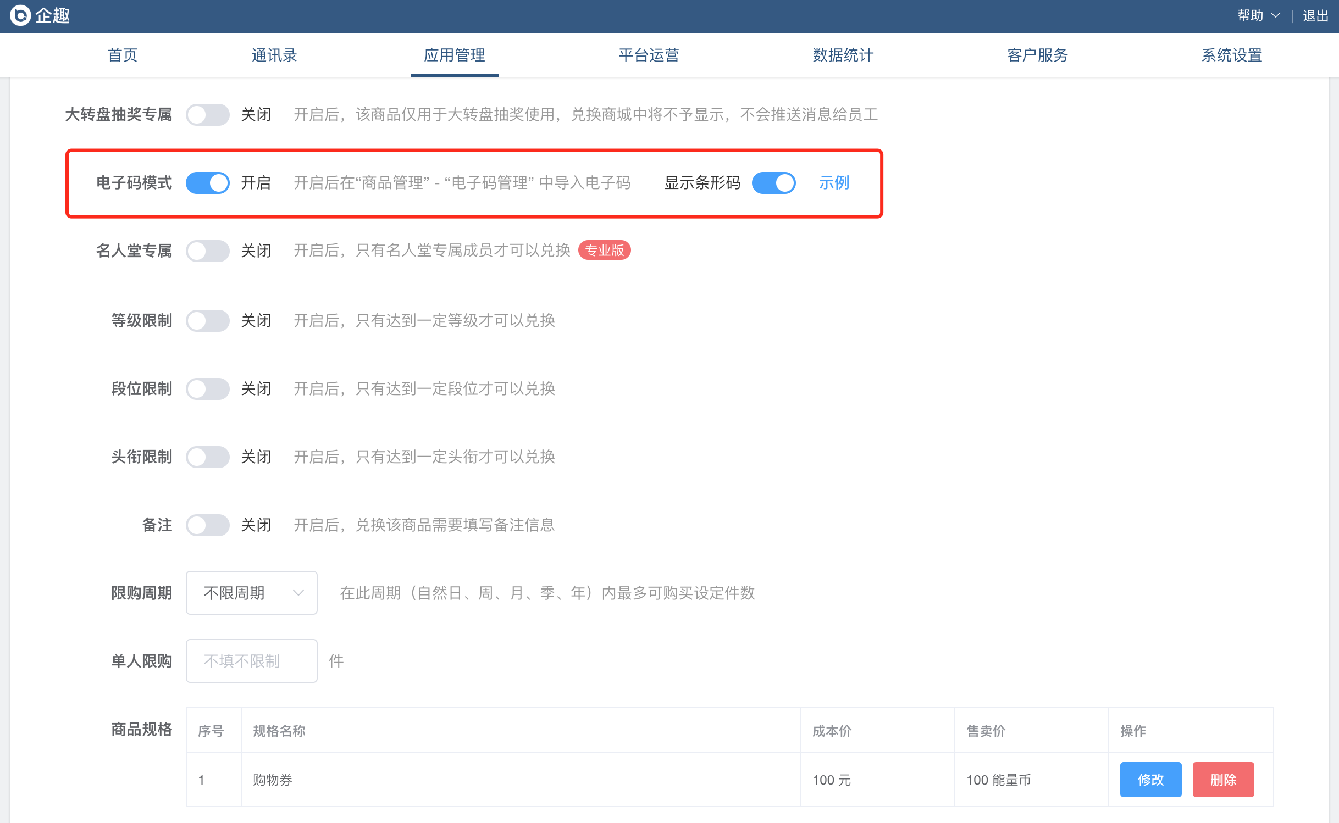Screen dimensions: 1339x823
Task: Disable the 显示条形码 toggle
Action: [773, 182]
